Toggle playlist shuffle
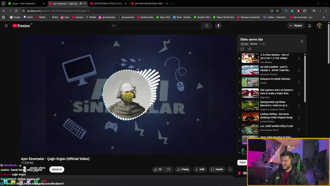The image size is (330, 186). [x=249, y=49]
